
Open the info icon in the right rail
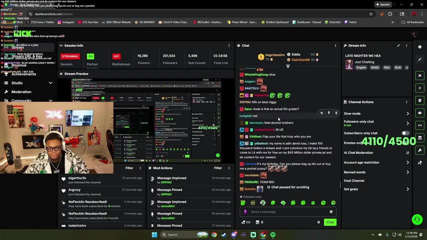[420, 47]
